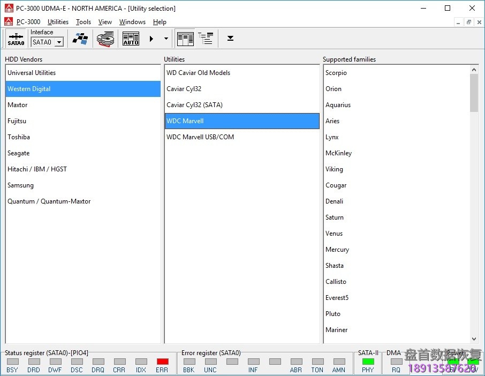Click the green PHY SATA-II indicator
Viewport: 485px width, 376px height.
coord(368,362)
